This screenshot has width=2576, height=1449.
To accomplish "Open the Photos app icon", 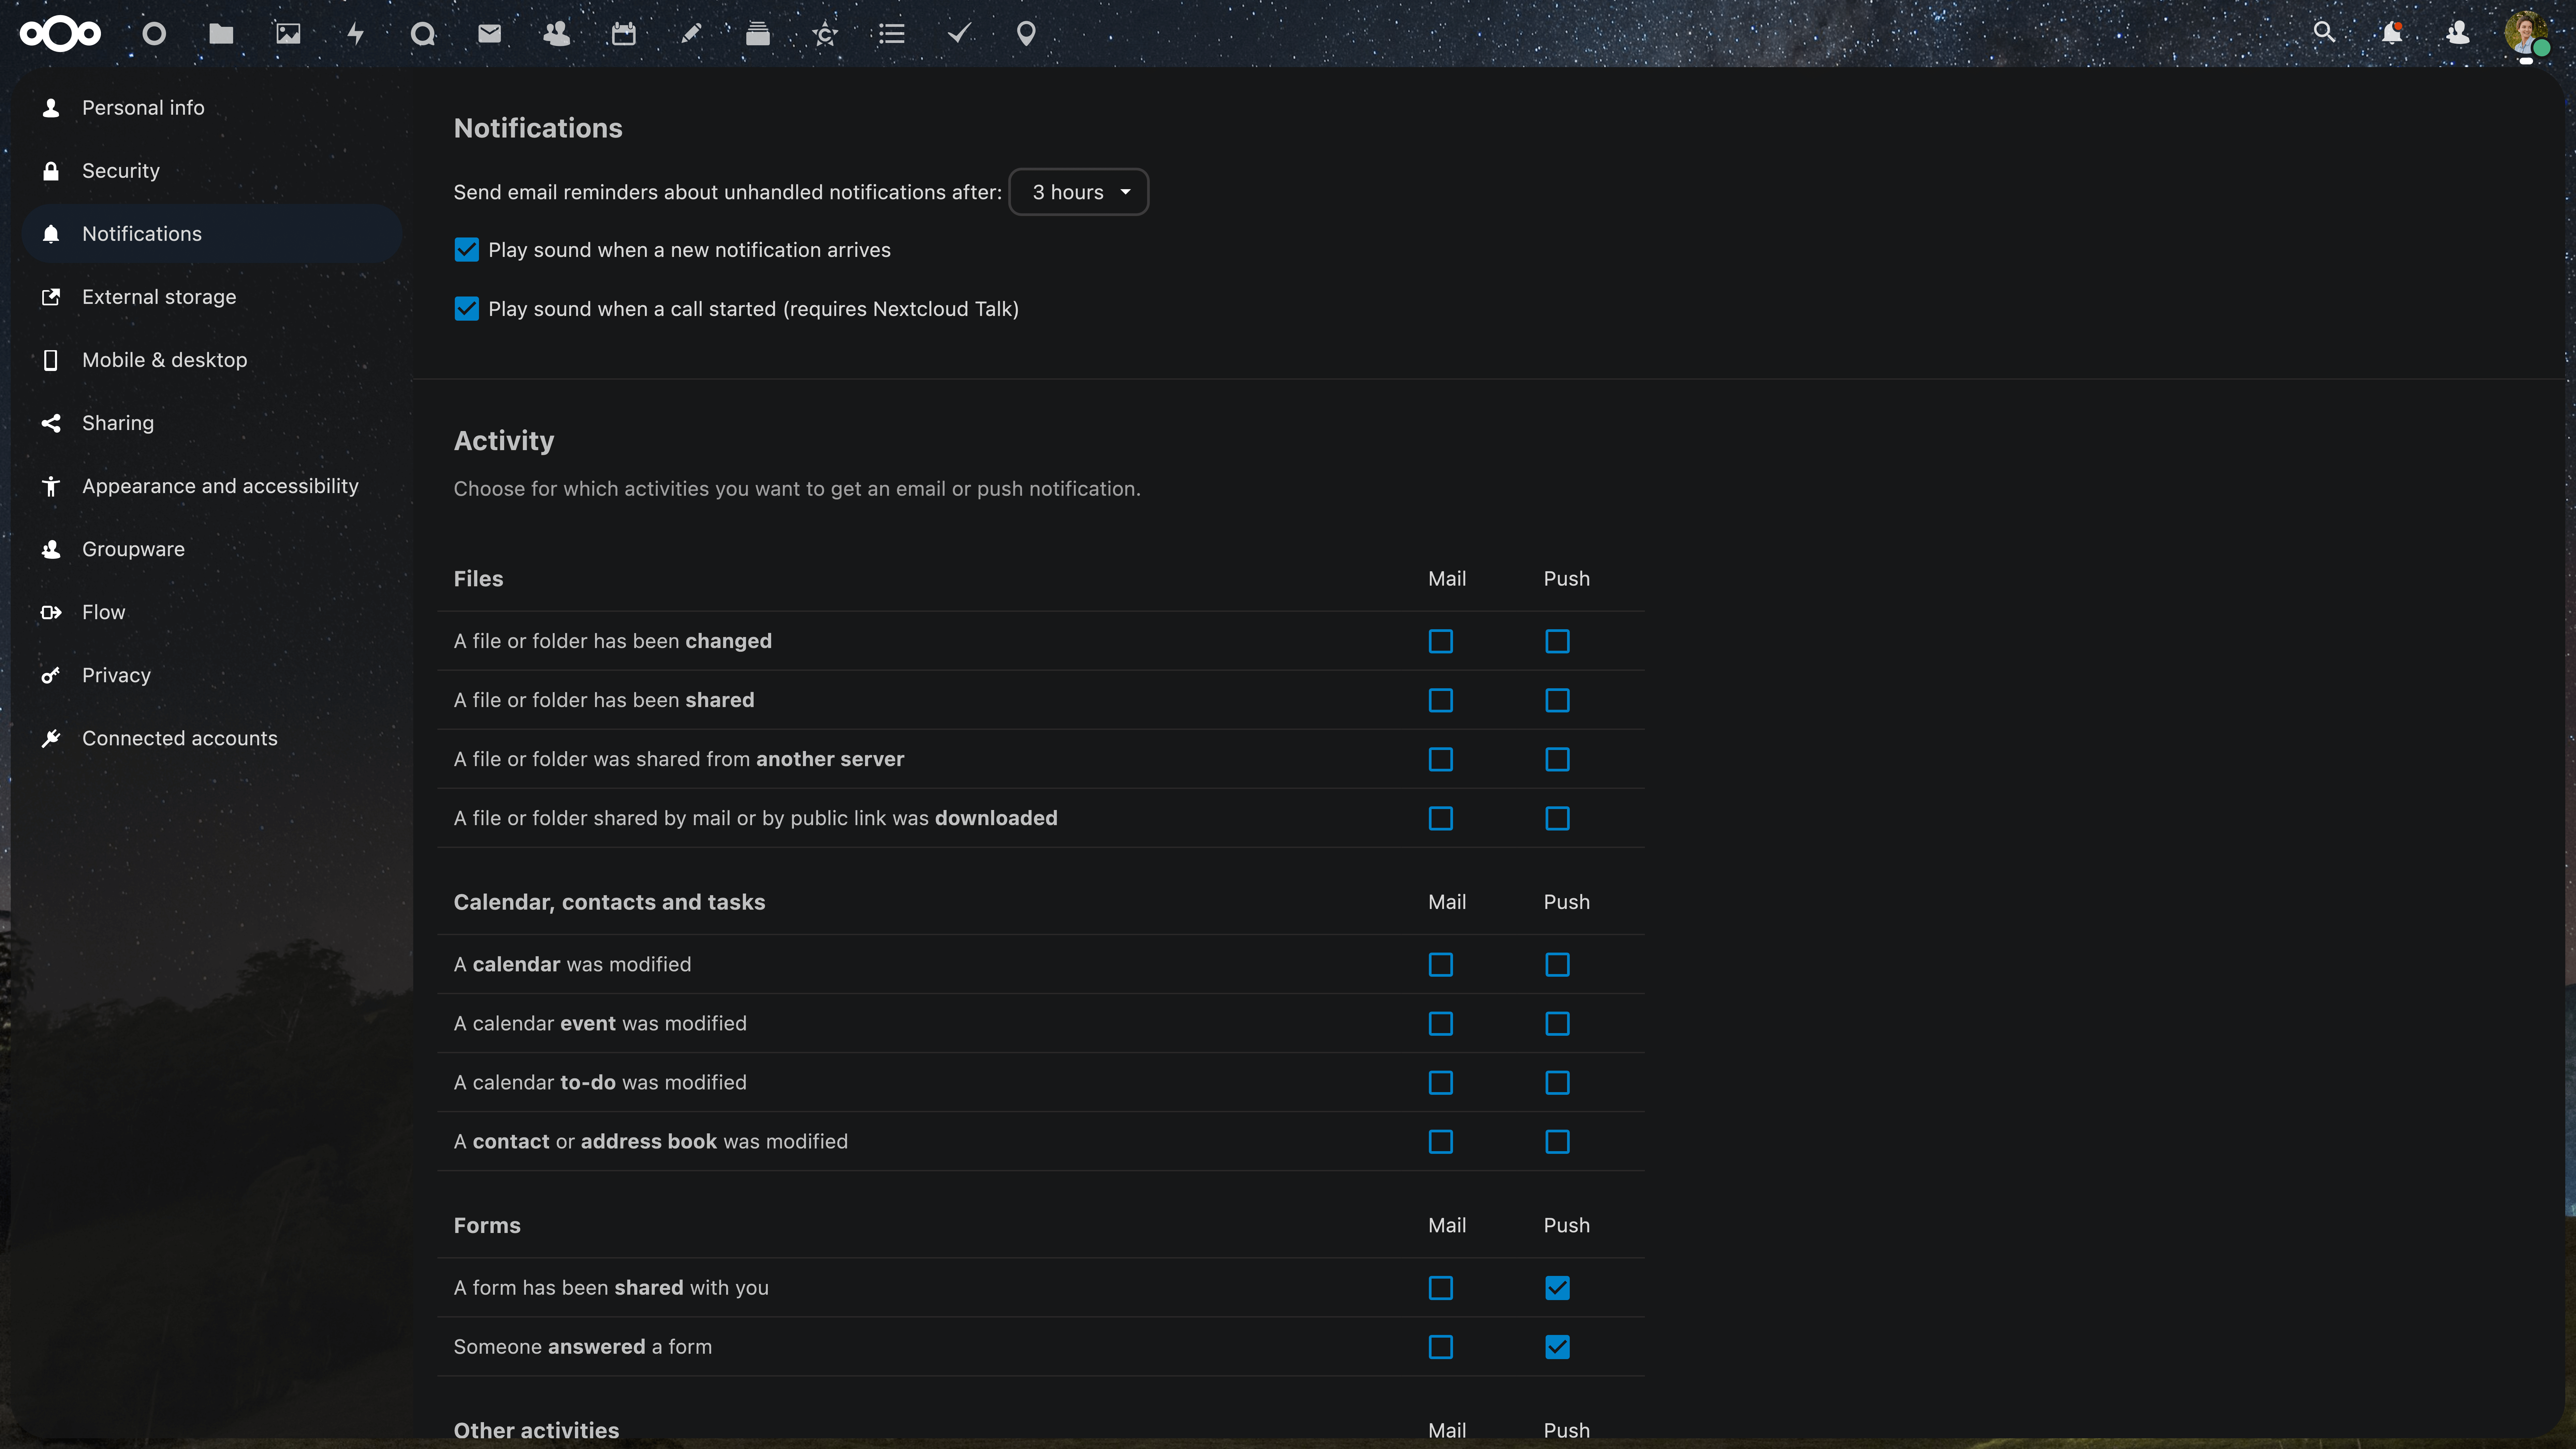I will point(288,34).
